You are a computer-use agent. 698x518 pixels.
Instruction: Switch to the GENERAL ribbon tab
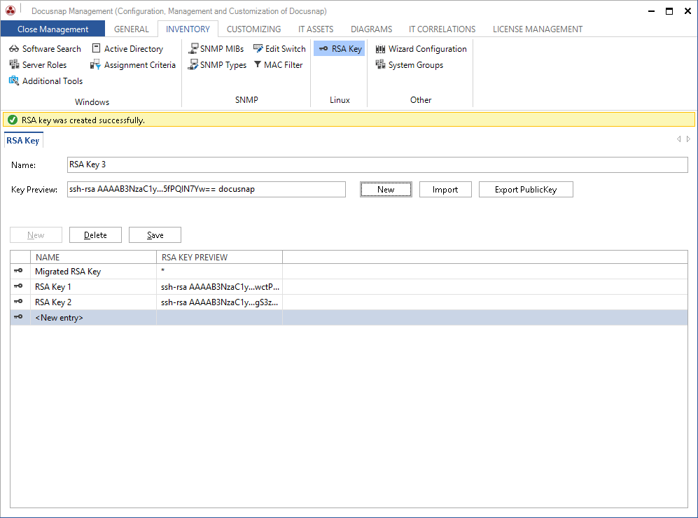[x=132, y=29]
